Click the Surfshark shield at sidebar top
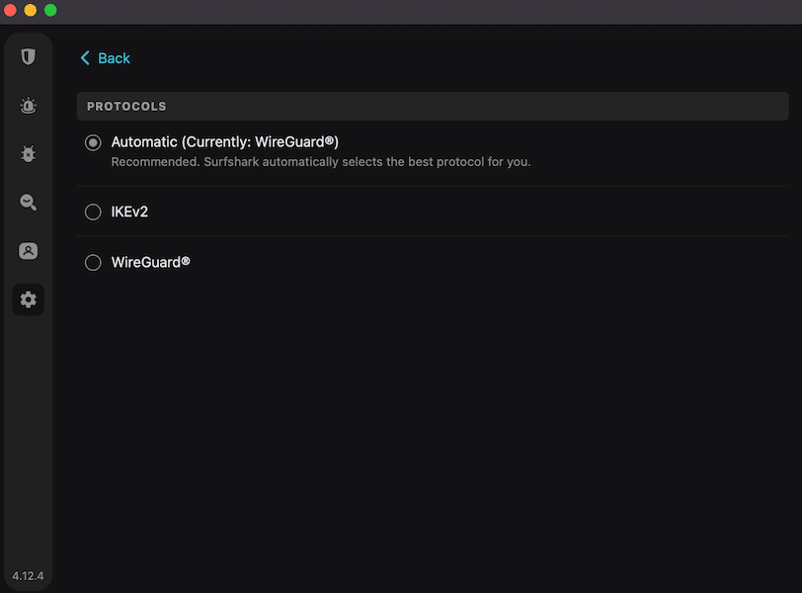The image size is (802, 593). [28, 55]
